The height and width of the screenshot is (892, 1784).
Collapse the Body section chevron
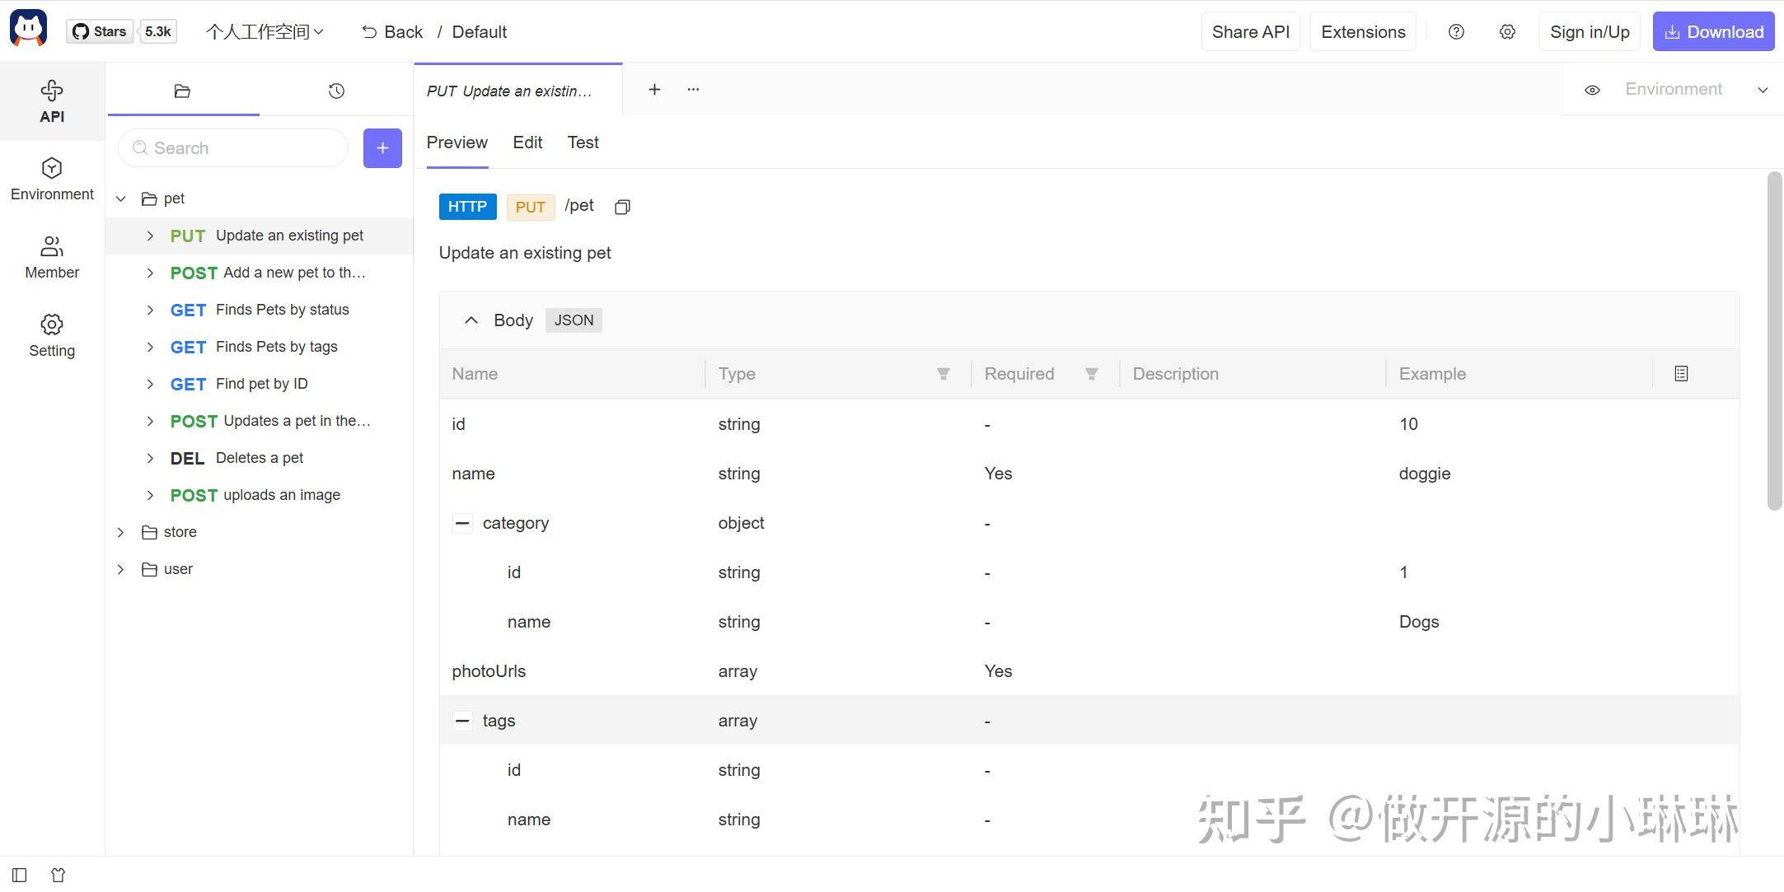(x=471, y=320)
